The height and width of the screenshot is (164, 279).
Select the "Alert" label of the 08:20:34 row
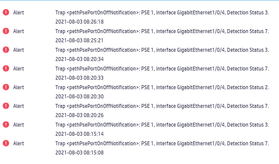(x=18, y=50)
